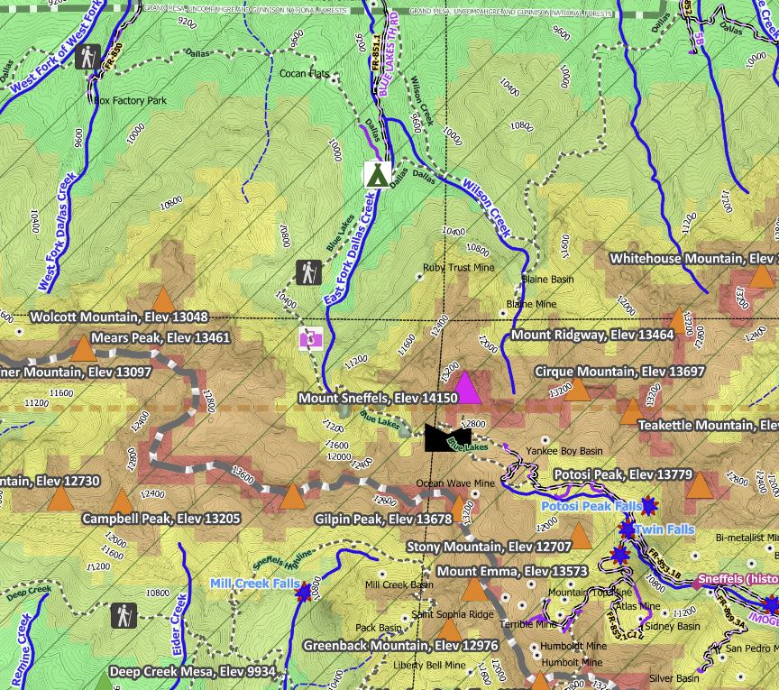This screenshot has width=779, height=690.
Task: Click the Ruby Trust Mine point marker
Action: (419, 277)
